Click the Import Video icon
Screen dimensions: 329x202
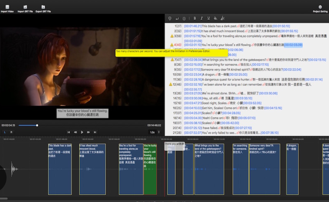(x=7, y=7)
